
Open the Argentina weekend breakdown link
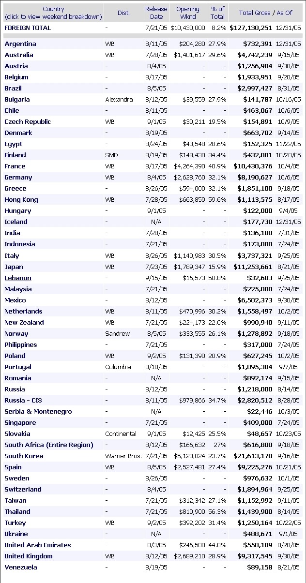[x=20, y=44]
